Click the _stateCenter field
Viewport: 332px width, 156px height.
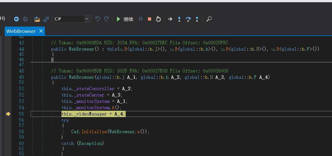coord(89,95)
